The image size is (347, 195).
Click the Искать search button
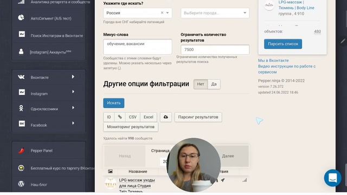114,103
